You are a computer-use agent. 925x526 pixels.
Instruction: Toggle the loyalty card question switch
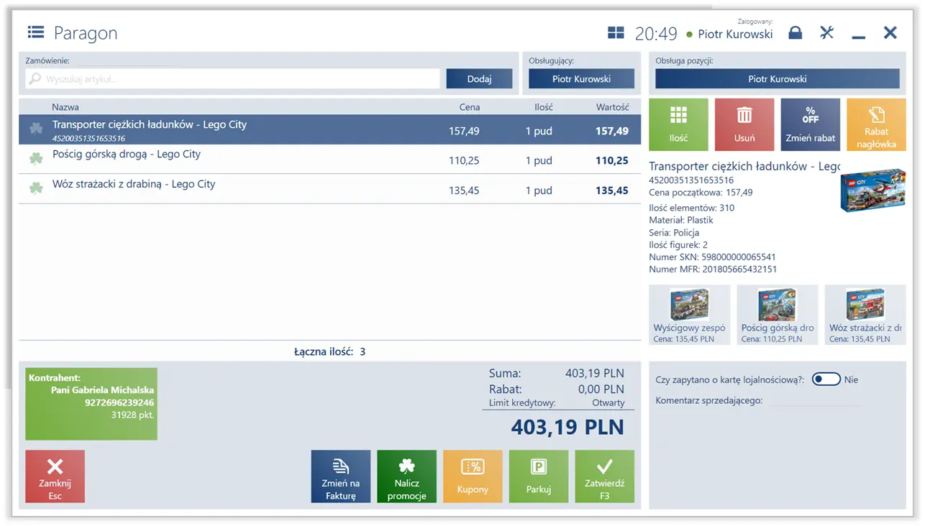click(826, 379)
